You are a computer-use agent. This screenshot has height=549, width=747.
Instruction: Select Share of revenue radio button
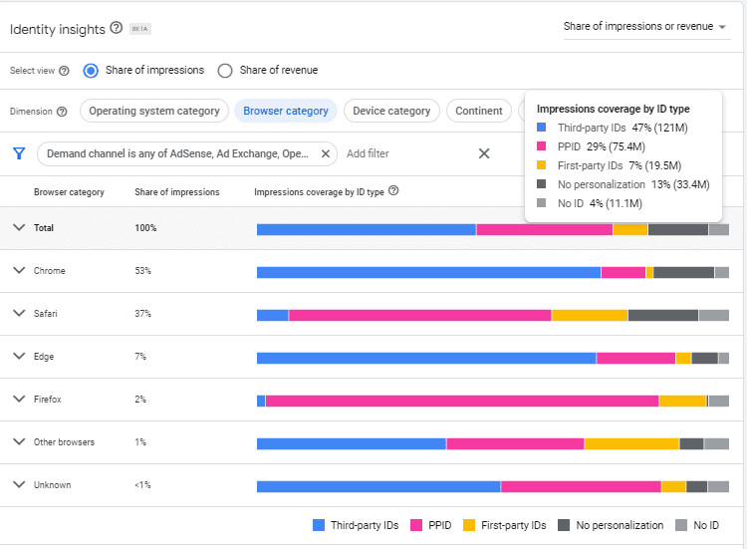[225, 71]
